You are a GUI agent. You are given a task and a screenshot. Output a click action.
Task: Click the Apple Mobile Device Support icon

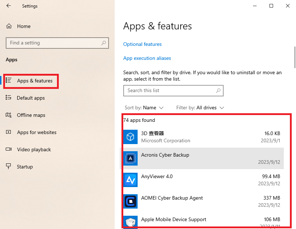click(130, 222)
